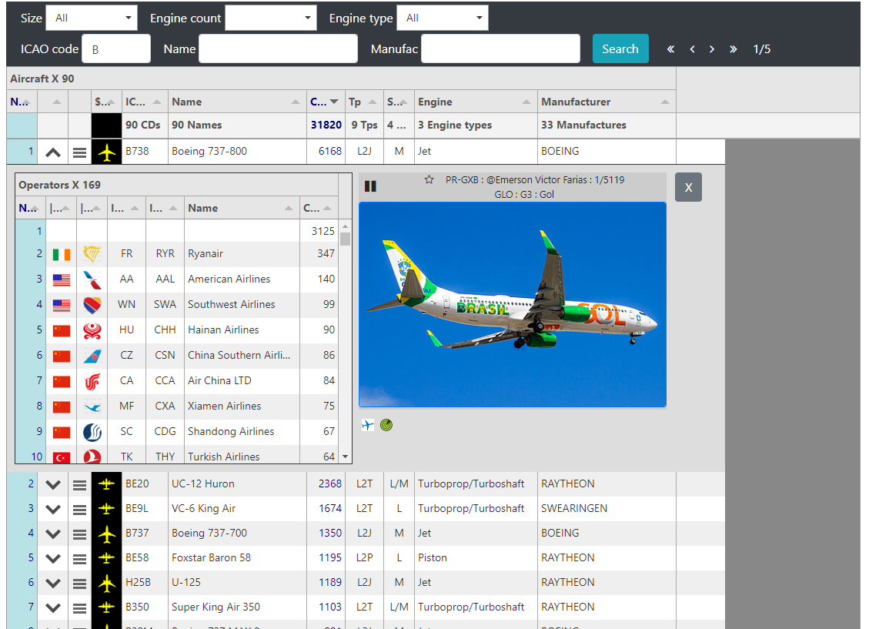Click the Manufacturer search input field
Image resolution: width=869 pixels, height=629 pixels.
coord(500,49)
